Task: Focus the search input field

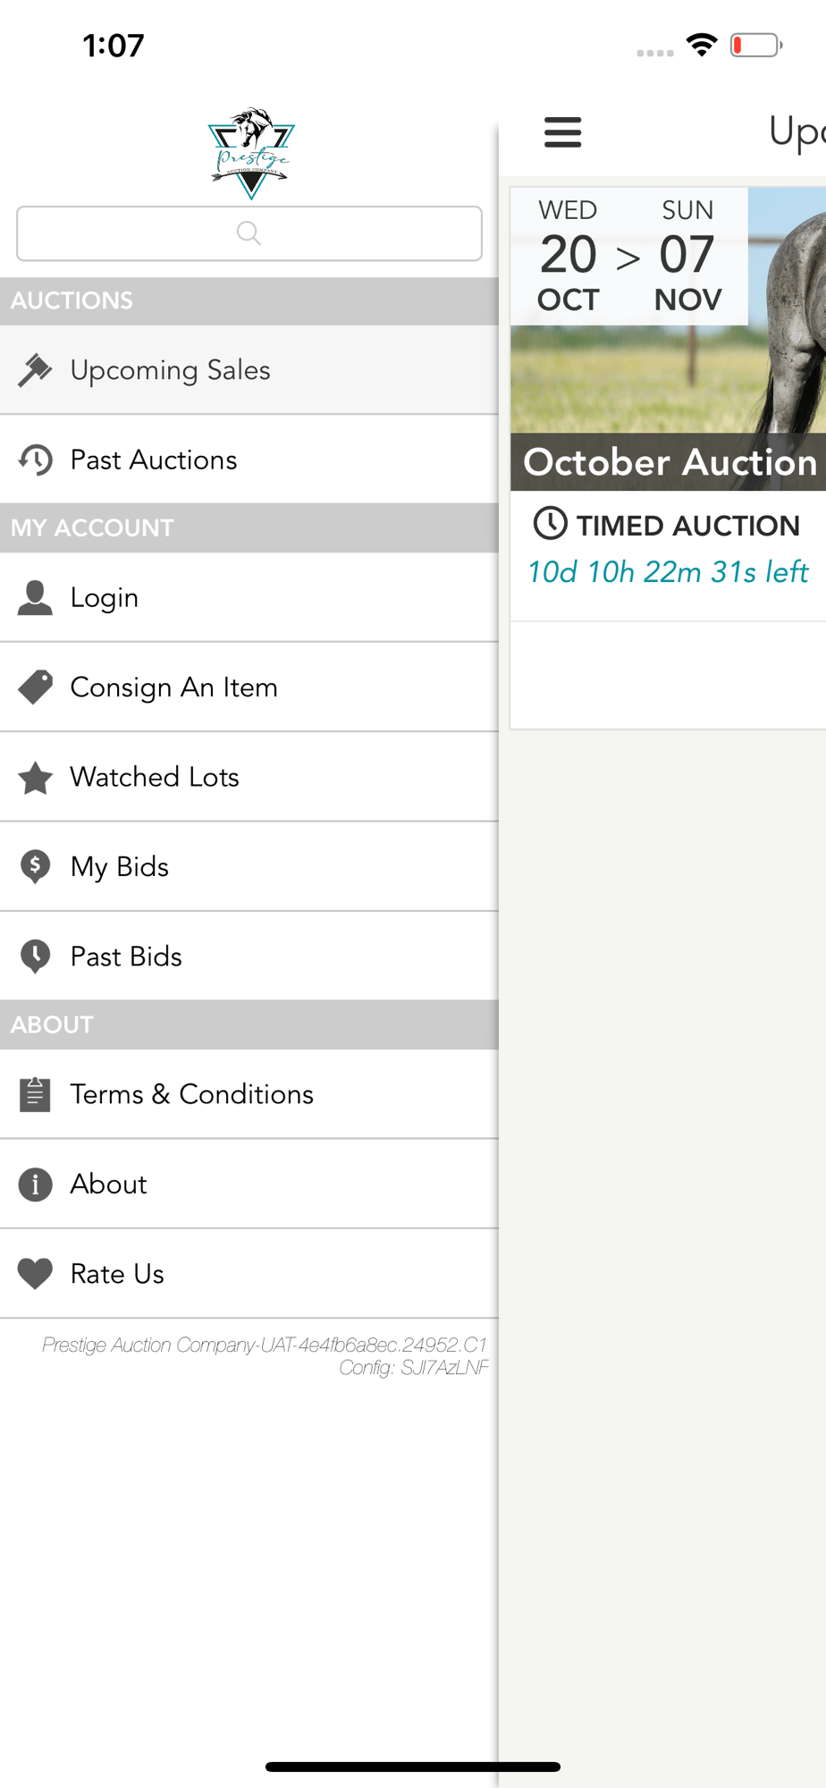Action: pyautogui.click(x=249, y=233)
